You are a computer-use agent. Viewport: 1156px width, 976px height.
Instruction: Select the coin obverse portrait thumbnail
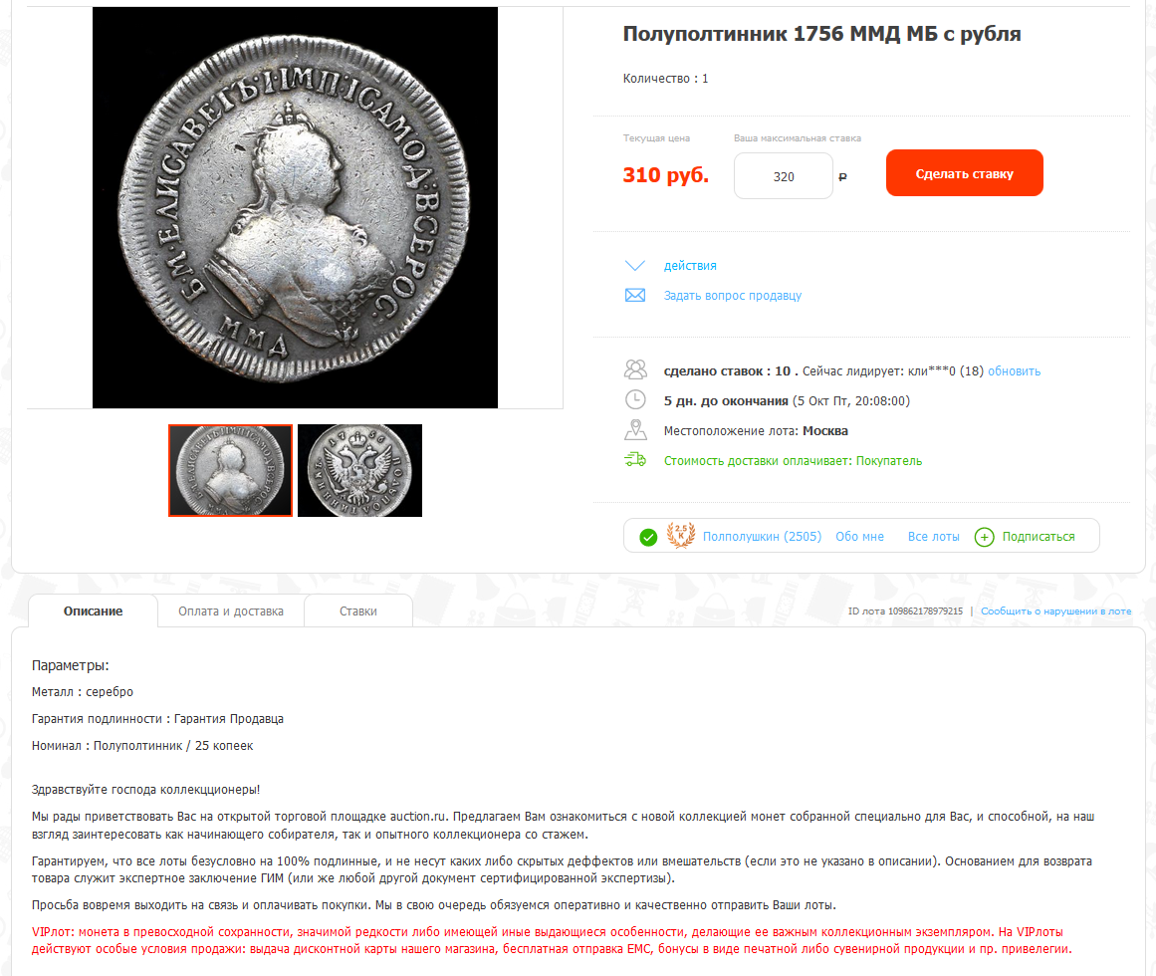pyautogui.click(x=231, y=470)
